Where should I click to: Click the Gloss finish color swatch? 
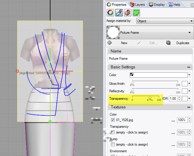click(x=184, y=84)
